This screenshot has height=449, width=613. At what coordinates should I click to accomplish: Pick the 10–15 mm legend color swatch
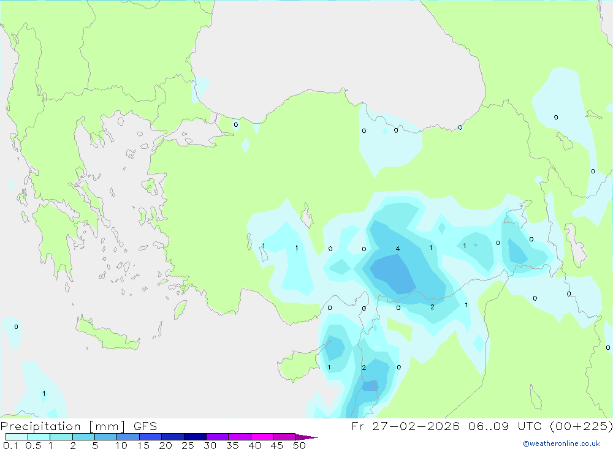coord(128,437)
